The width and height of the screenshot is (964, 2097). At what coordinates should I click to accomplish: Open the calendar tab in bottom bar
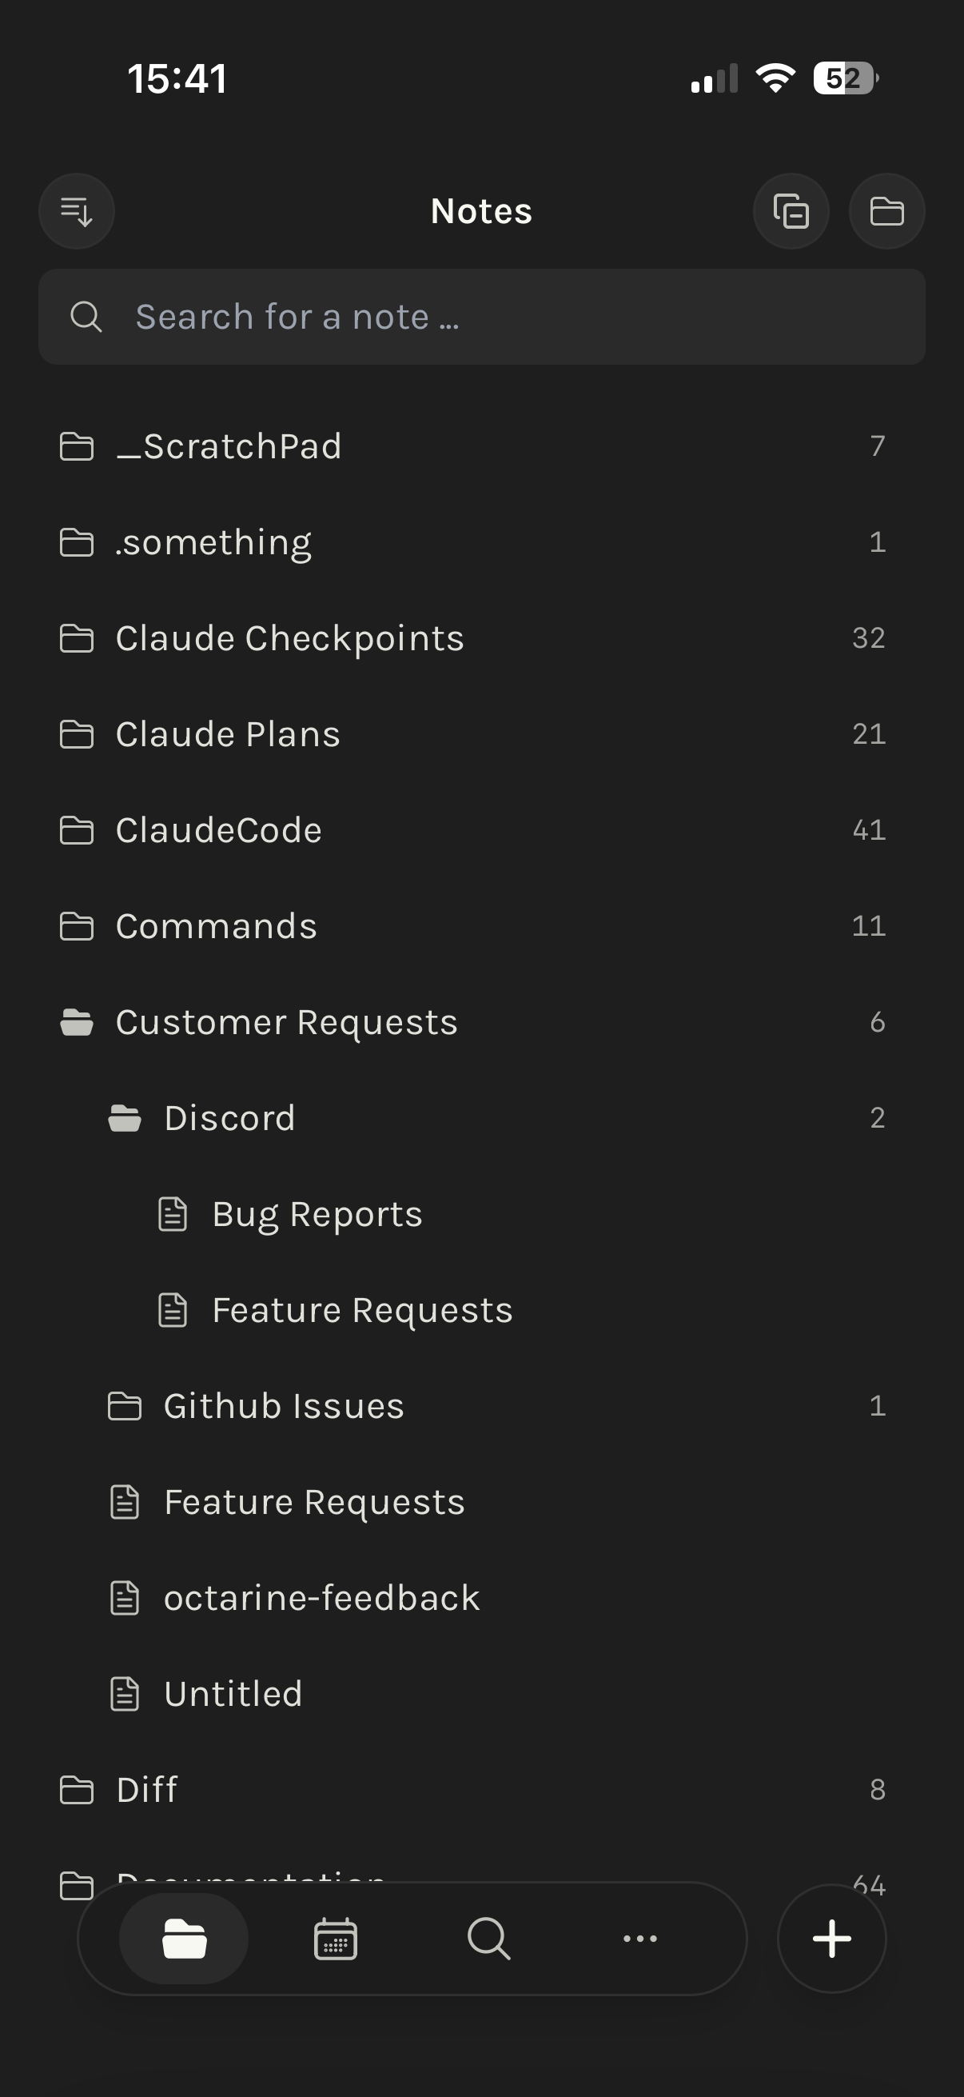click(x=335, y=1939)
